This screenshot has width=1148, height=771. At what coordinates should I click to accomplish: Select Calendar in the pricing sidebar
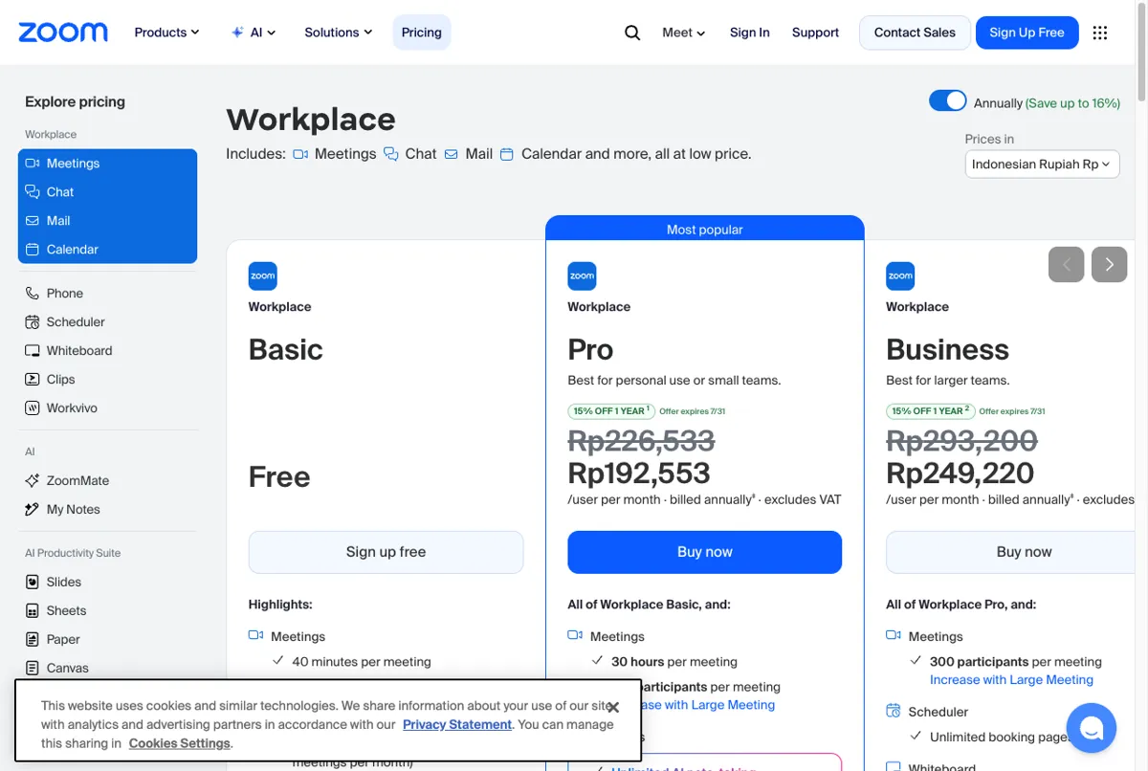pos(107,250)
